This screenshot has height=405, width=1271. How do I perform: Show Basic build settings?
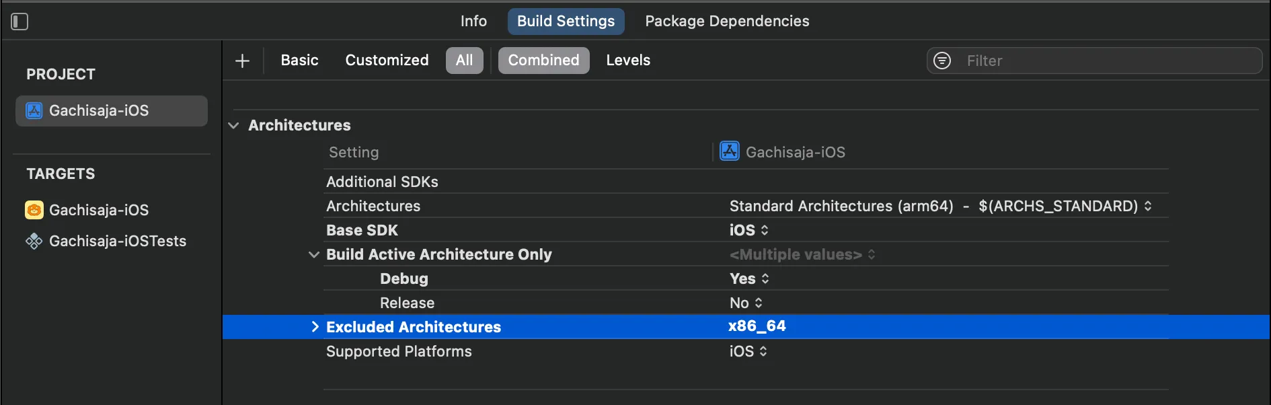point(299,61)
